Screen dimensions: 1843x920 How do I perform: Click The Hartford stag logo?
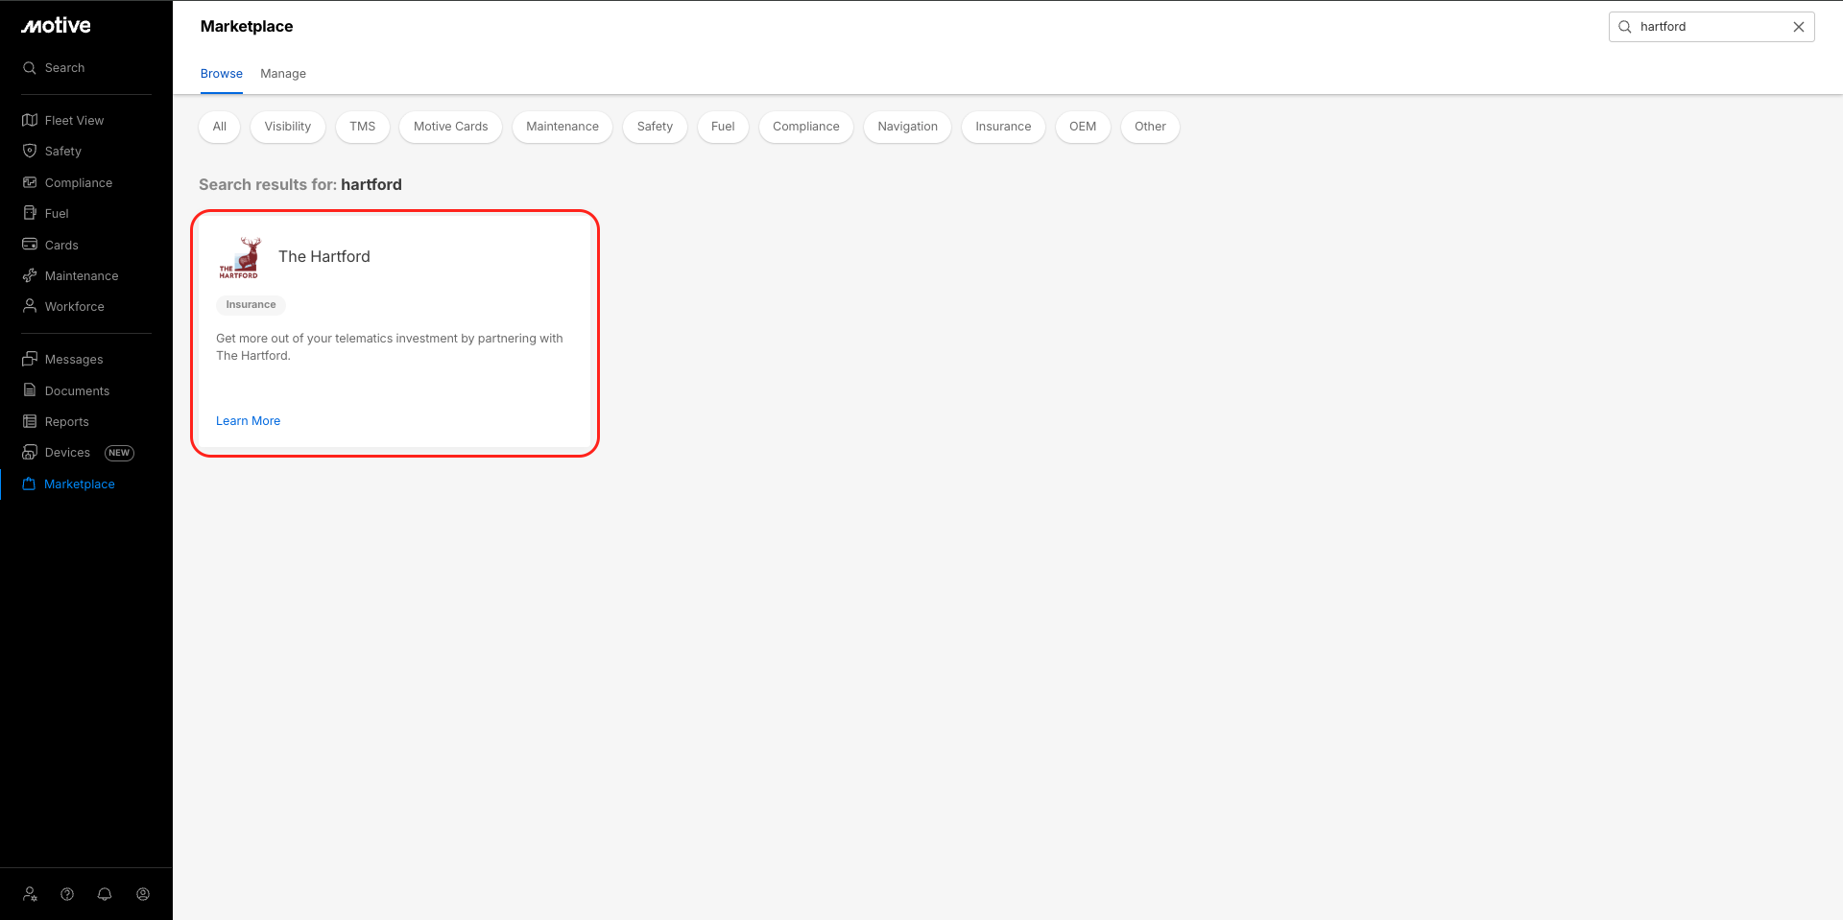coord(240,257)
